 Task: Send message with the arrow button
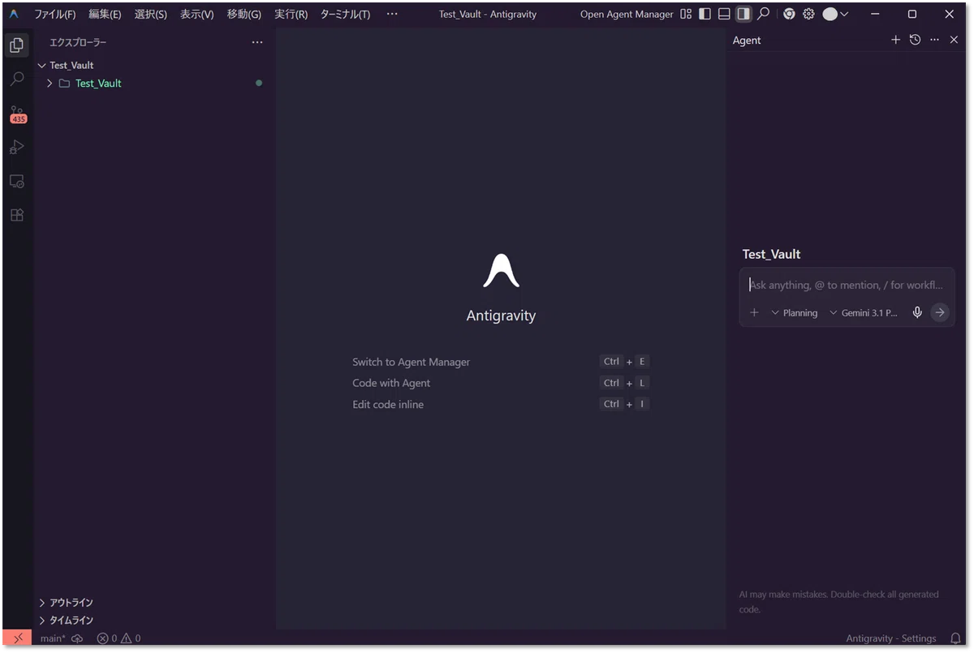[x=940, y=312]
